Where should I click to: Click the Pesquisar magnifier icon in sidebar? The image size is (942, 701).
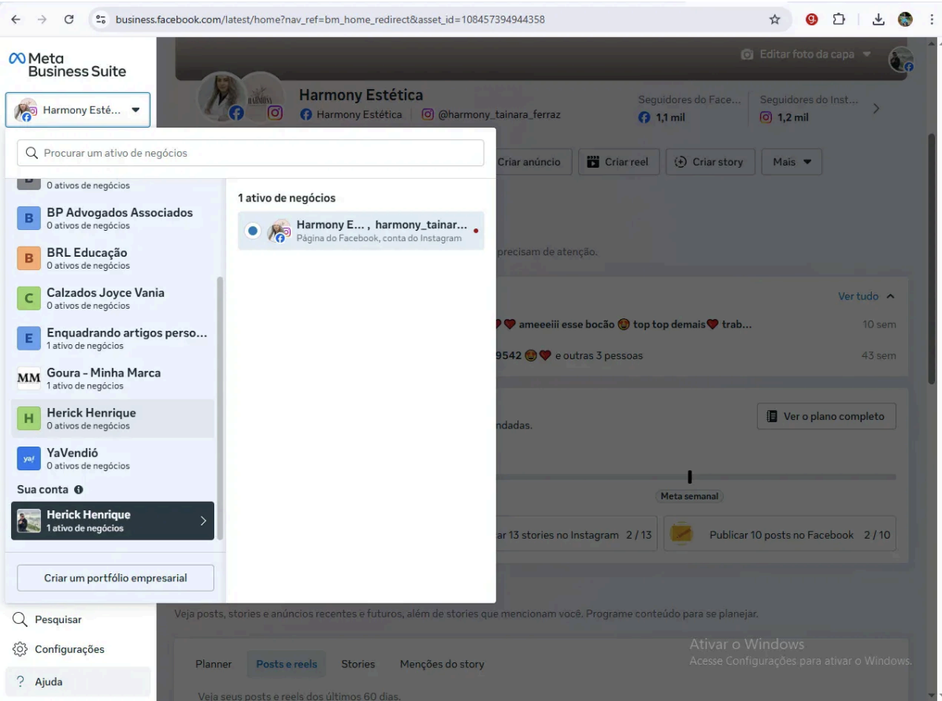tap(20, 619)
